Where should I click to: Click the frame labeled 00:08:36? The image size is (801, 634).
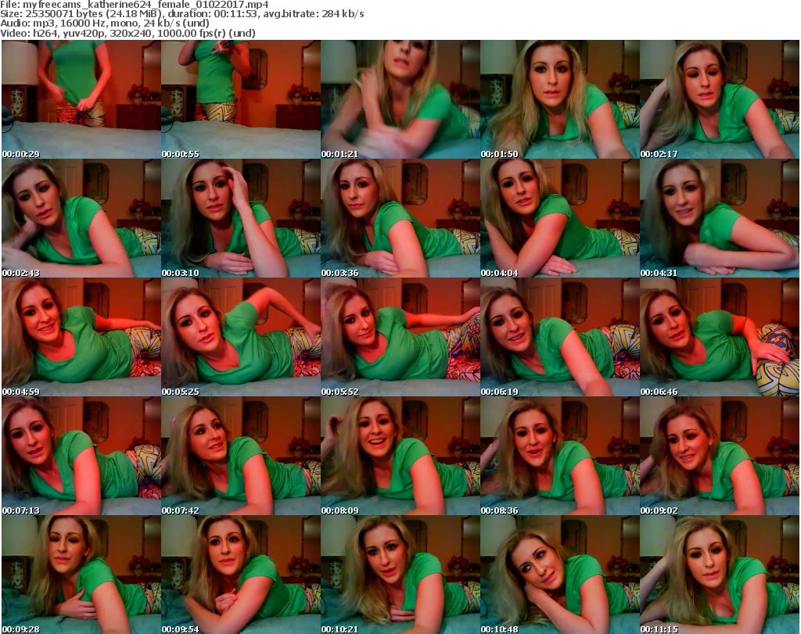(x=560, y=456)
